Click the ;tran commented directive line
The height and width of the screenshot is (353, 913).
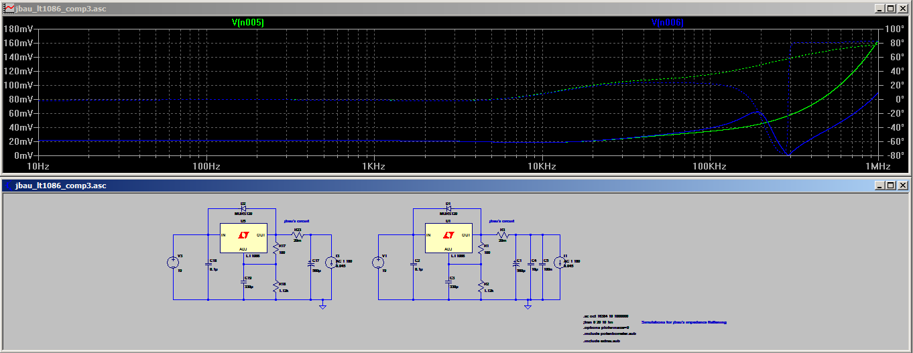pos(599,322)
